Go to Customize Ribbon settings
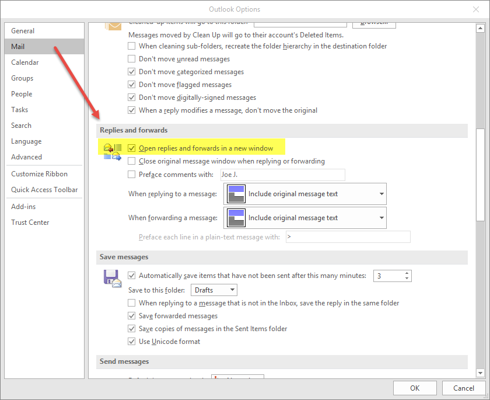The image size is (490, 400). pyautogui.click(x=44, y=174)
